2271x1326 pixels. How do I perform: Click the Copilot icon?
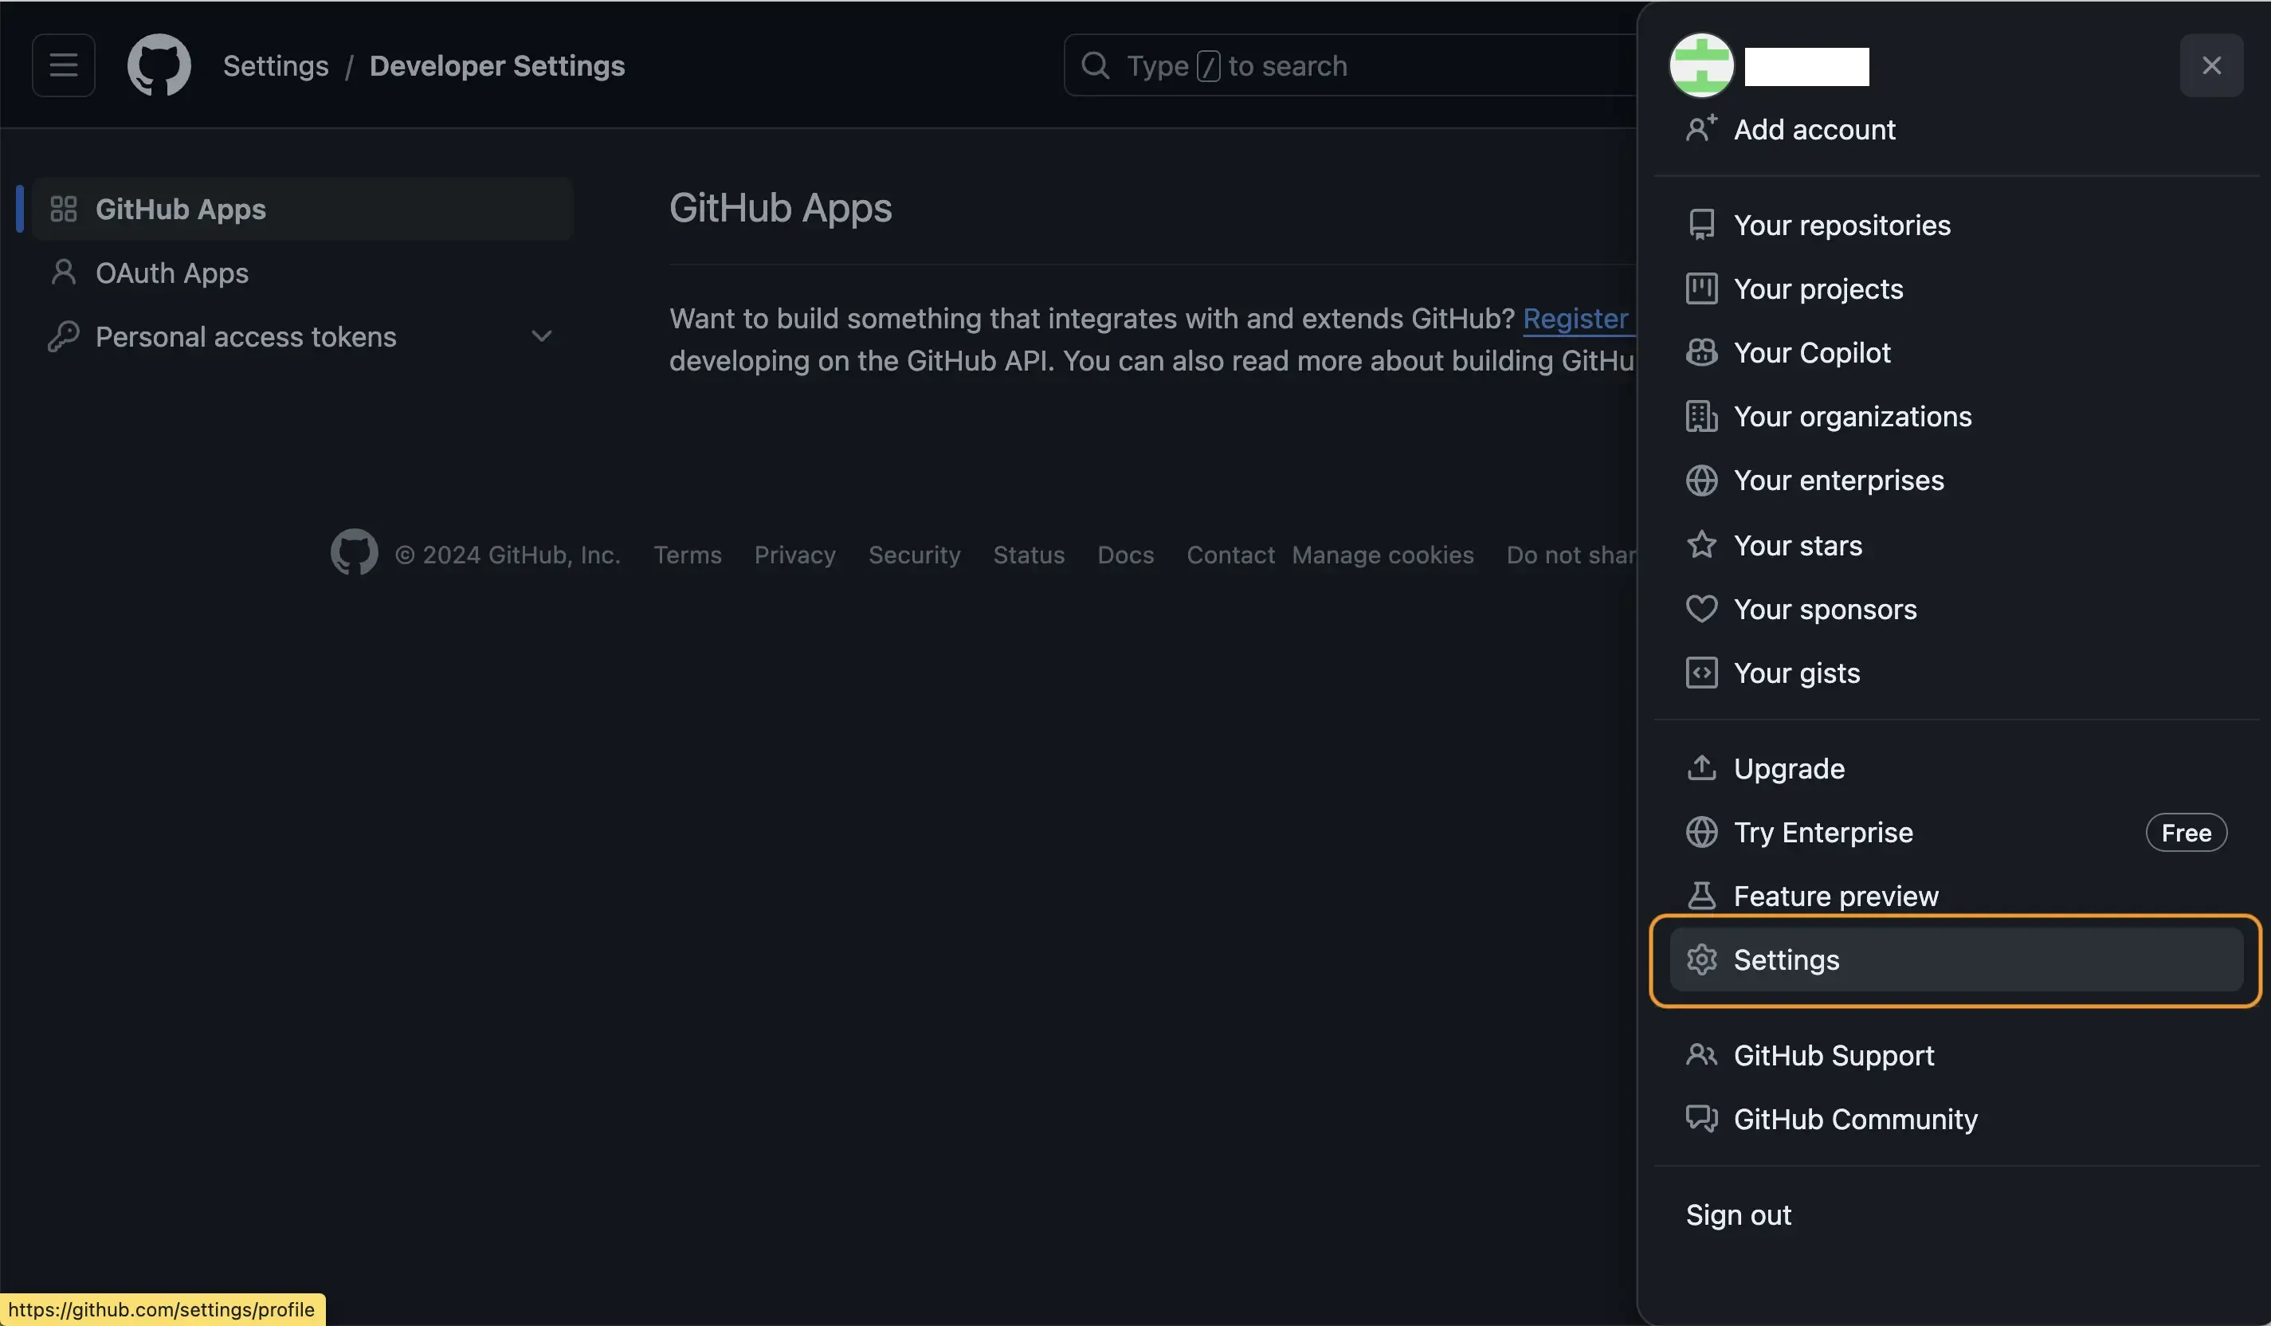[1701, 352]
